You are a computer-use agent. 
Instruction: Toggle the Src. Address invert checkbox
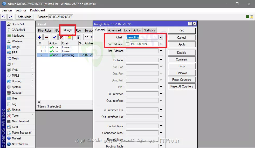(x=127, y=44)
